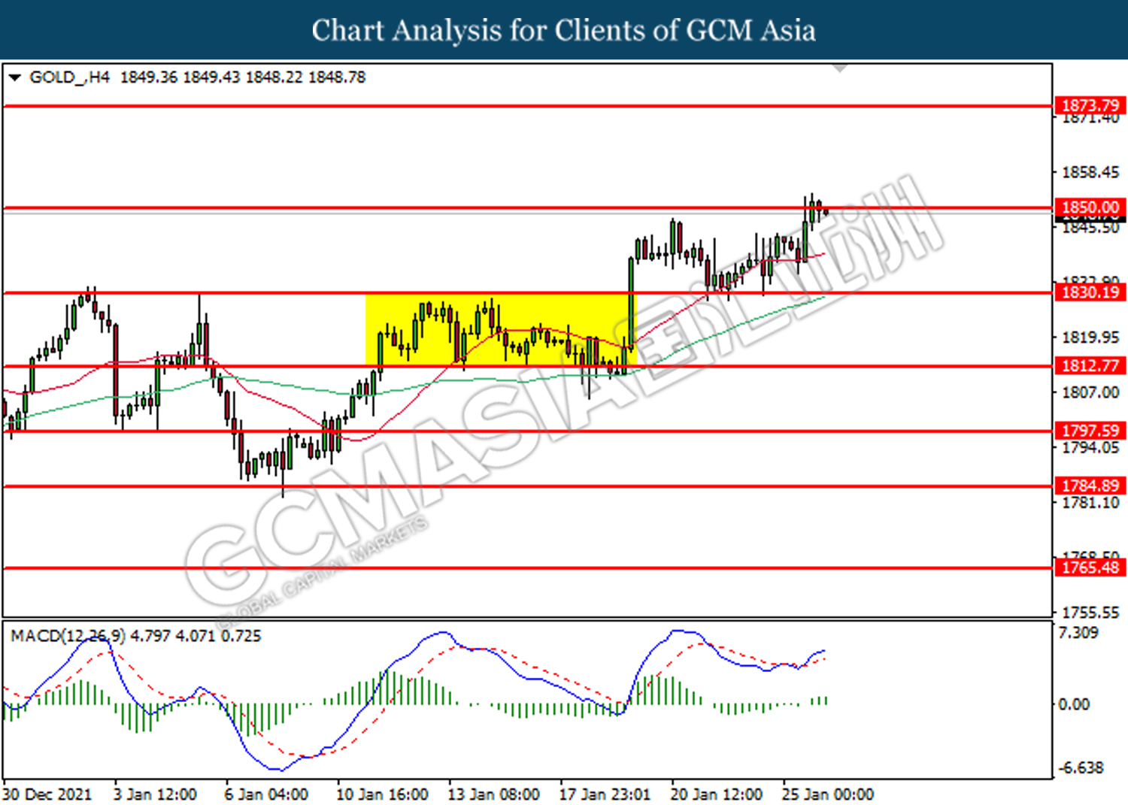
Task: Select the 1765.48 price level label
Action: pos(1090,567)
